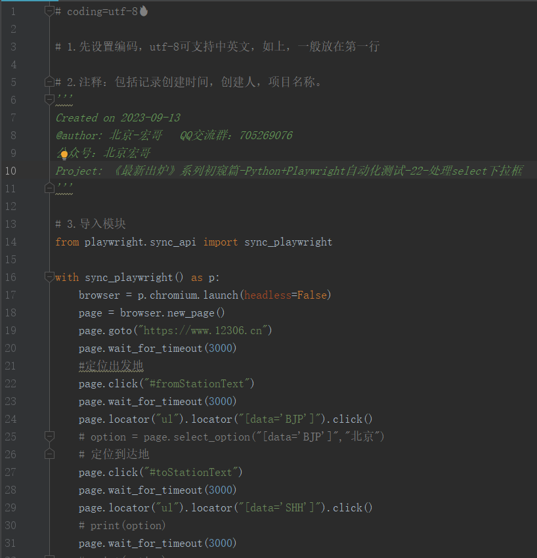Place cursor on the import keyword on line 14
Screen dimensions: 537x558
pyautogui.click(x=221, y=242)
